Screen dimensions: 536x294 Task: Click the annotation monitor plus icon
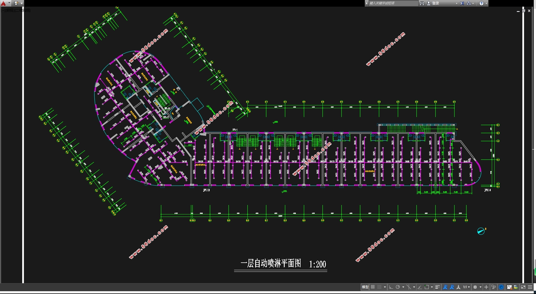tap(486, 287)
